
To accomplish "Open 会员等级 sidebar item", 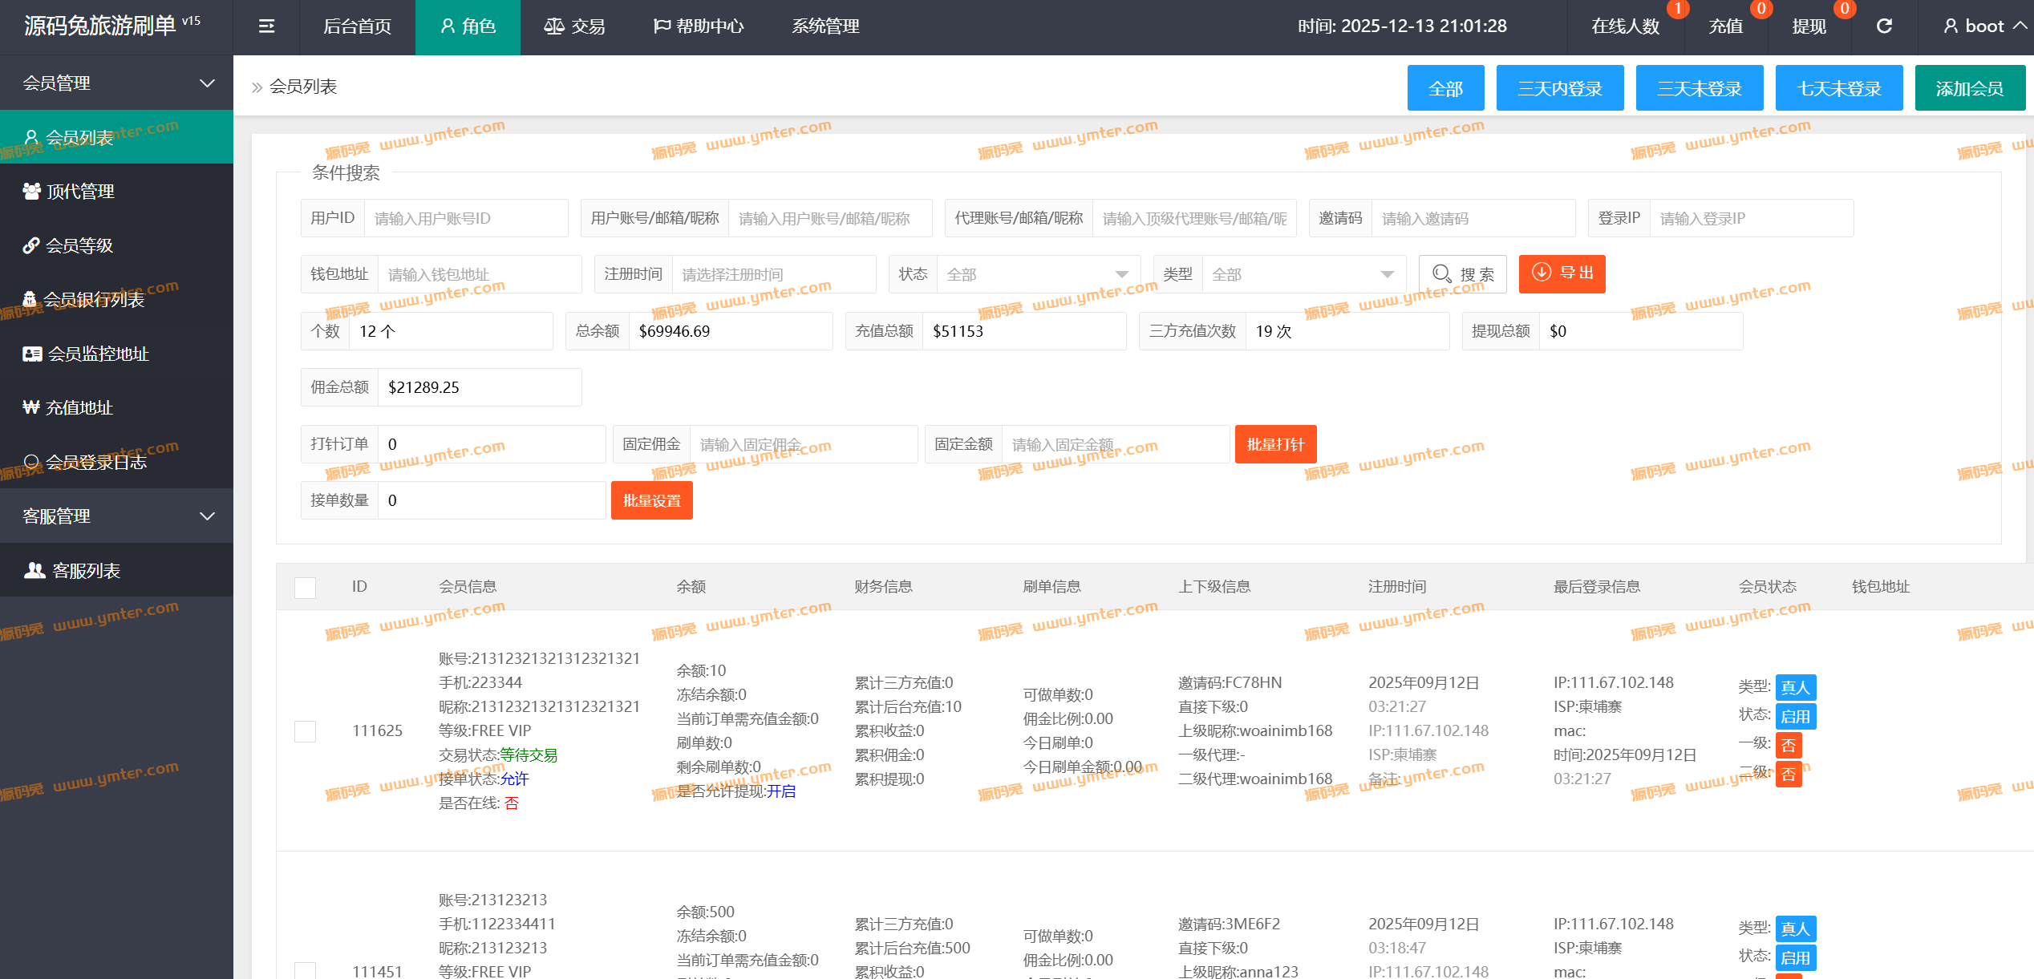I will (79, 245).
